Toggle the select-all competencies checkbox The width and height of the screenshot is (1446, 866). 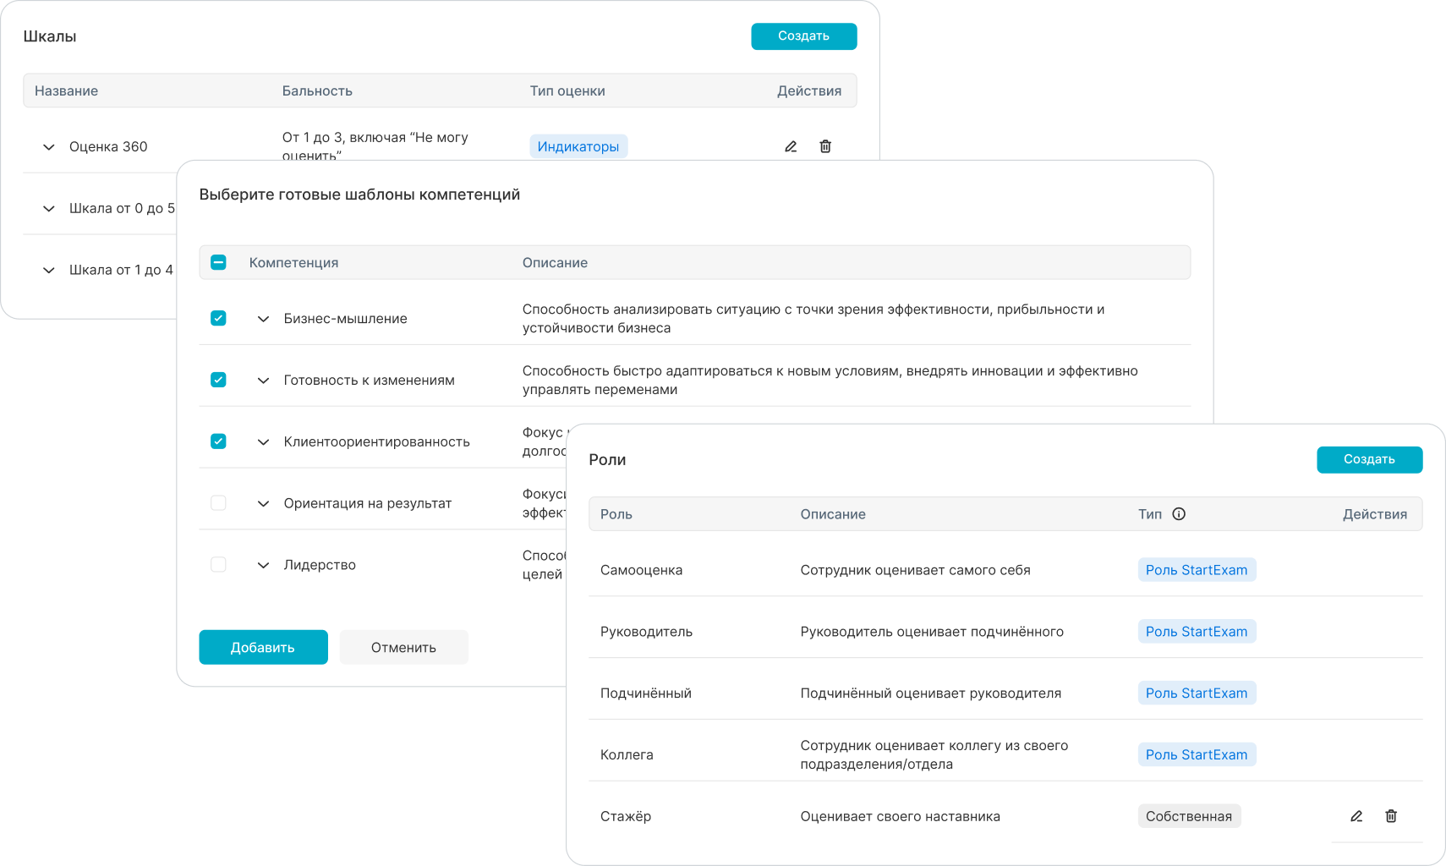pyautogui.click(x=218, y=262)
